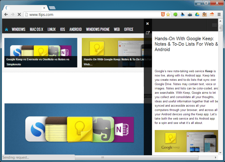Open the WEB category
The image size is (225, 162).
(117, 30)
